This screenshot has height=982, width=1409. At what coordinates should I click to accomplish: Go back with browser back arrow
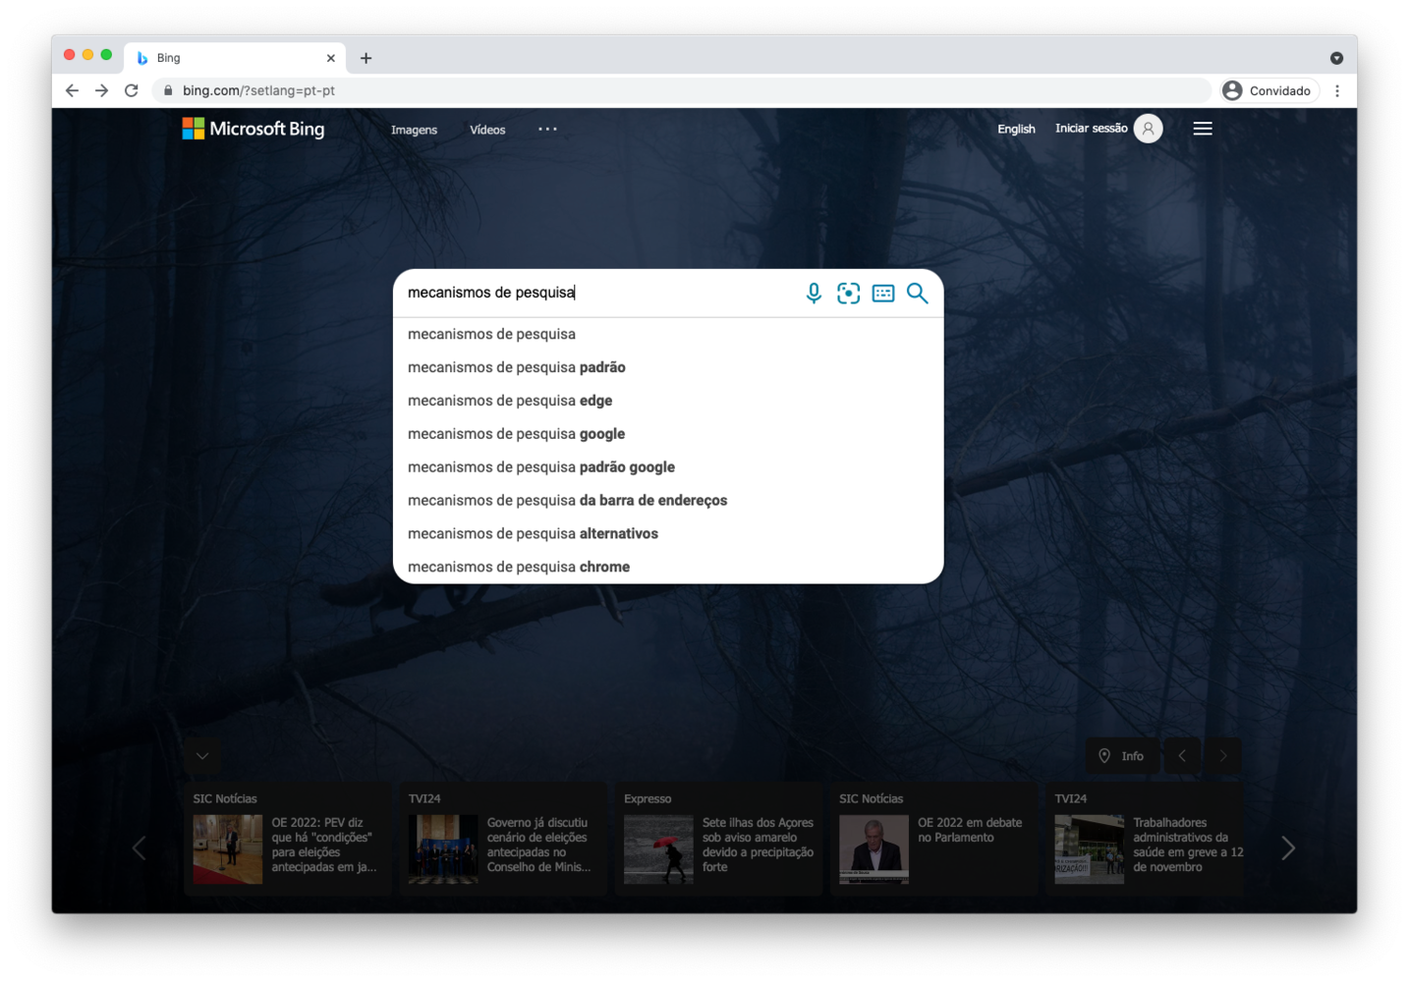pyautogui.click(x=72, y=90)
